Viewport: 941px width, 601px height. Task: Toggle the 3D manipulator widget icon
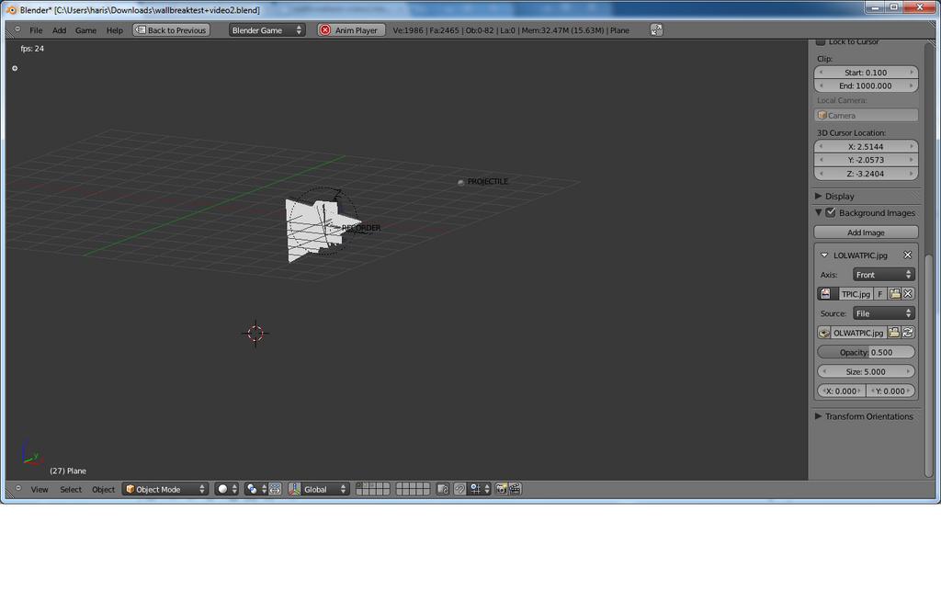click(x=294, y=489)
